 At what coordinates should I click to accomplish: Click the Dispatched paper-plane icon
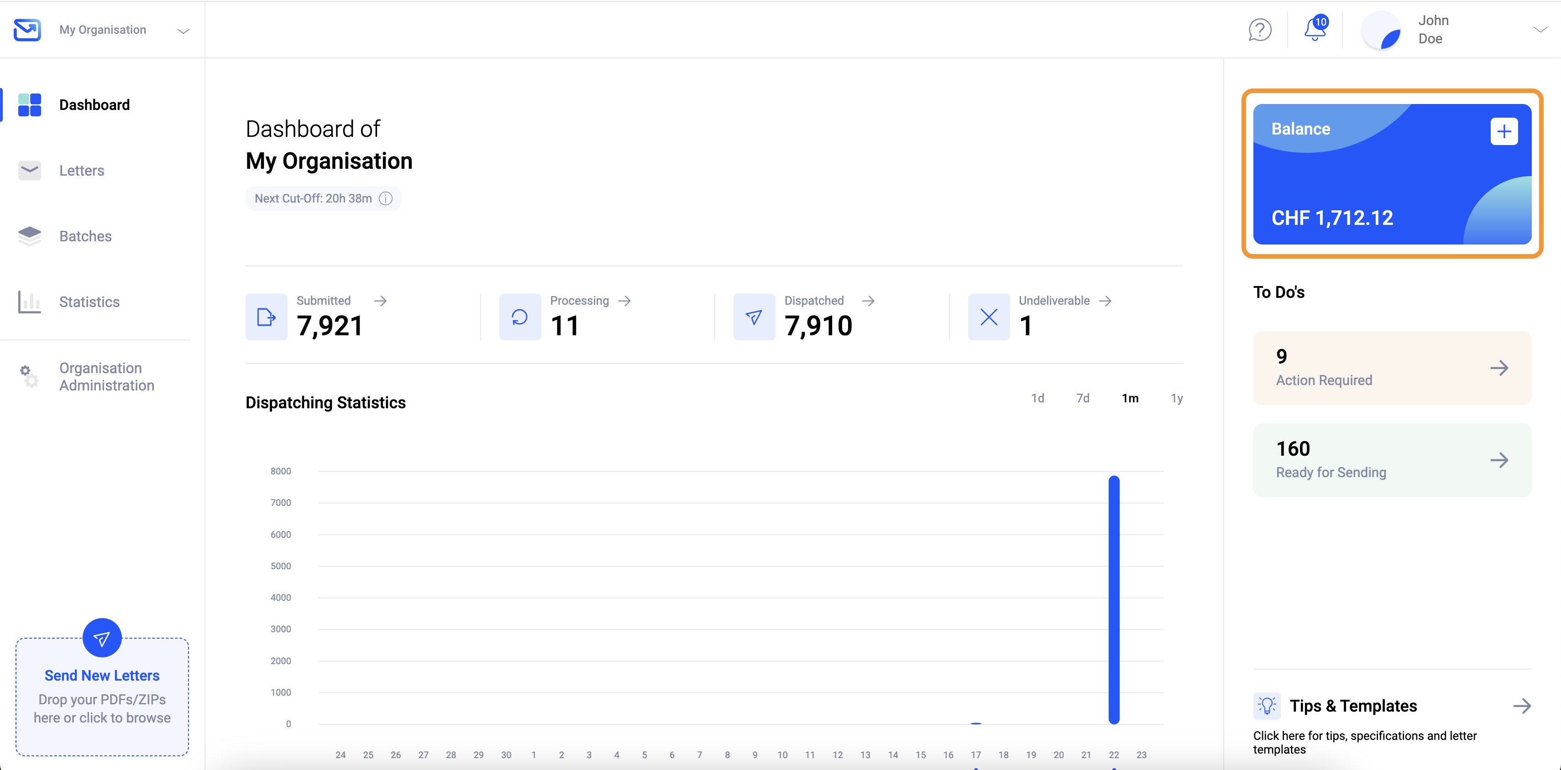[x=754, y=317]
